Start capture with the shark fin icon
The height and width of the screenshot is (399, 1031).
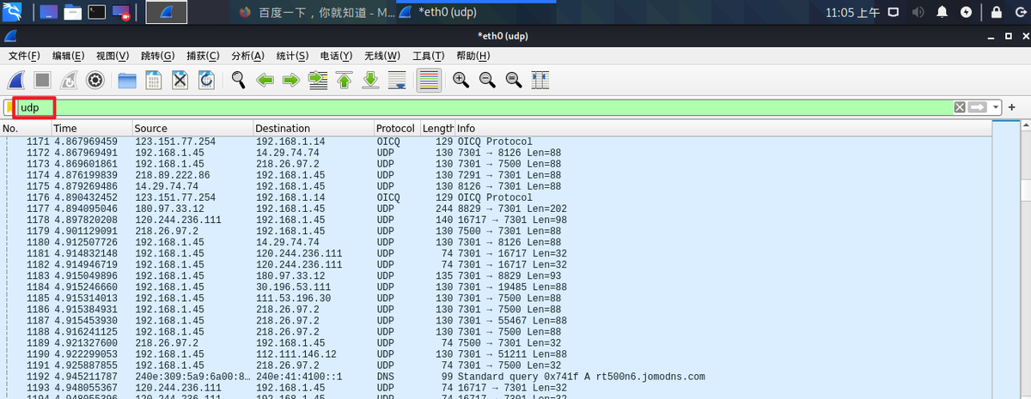point(16,81)
